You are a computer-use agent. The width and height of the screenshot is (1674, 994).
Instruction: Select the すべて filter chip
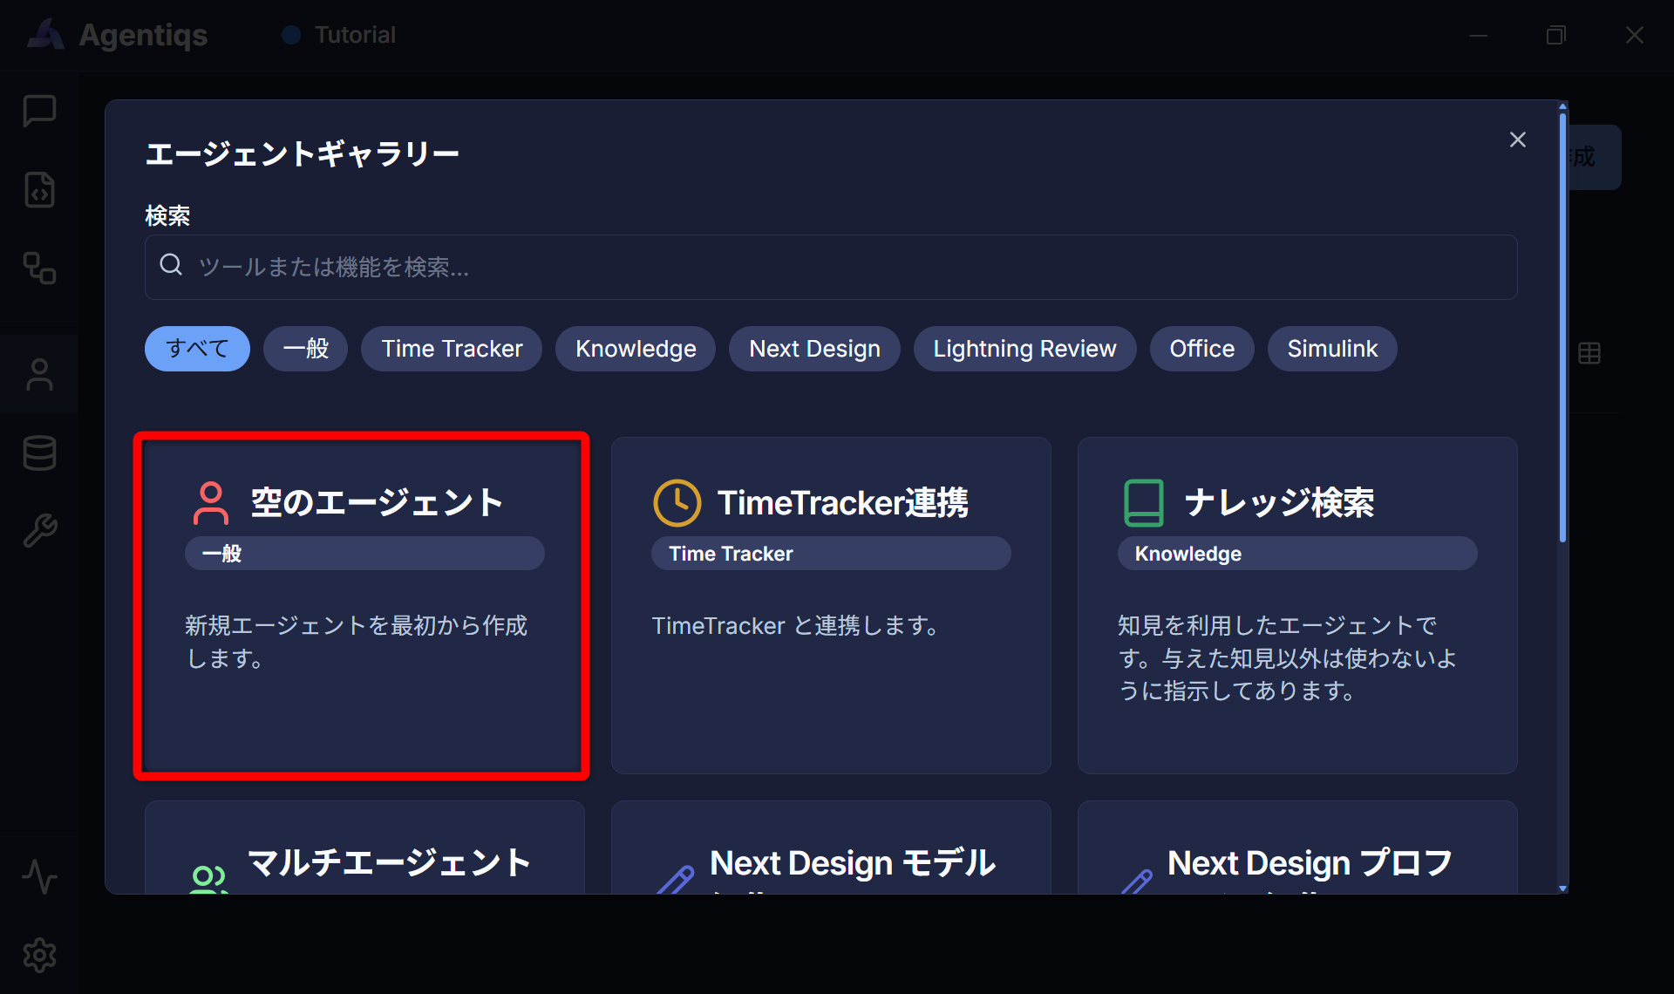click(197, 349)
